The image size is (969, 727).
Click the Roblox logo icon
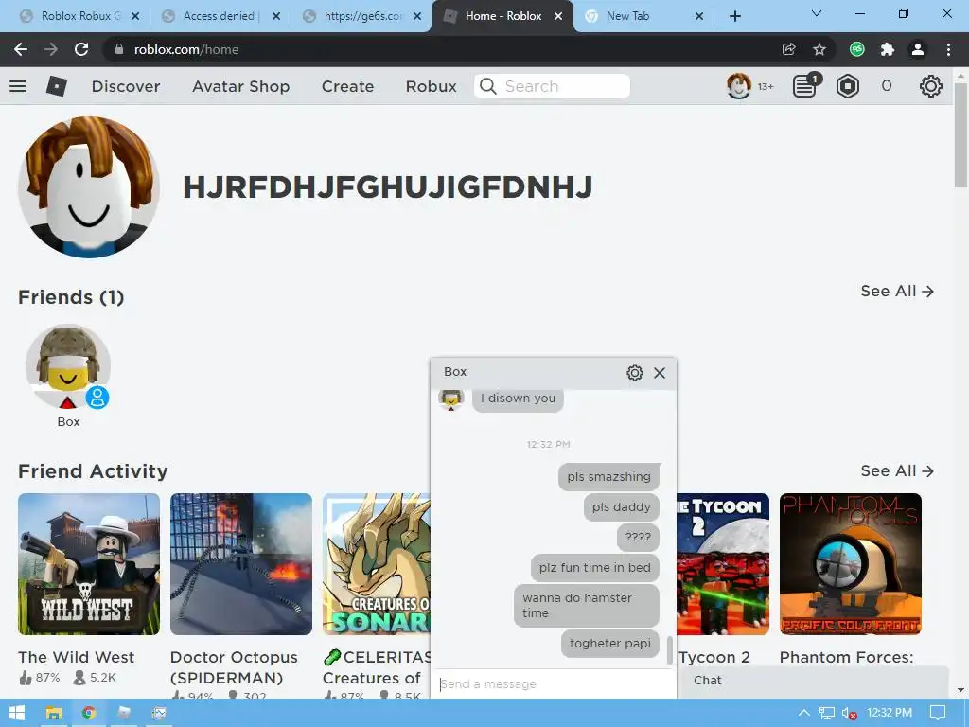click(x=56, y=86)
